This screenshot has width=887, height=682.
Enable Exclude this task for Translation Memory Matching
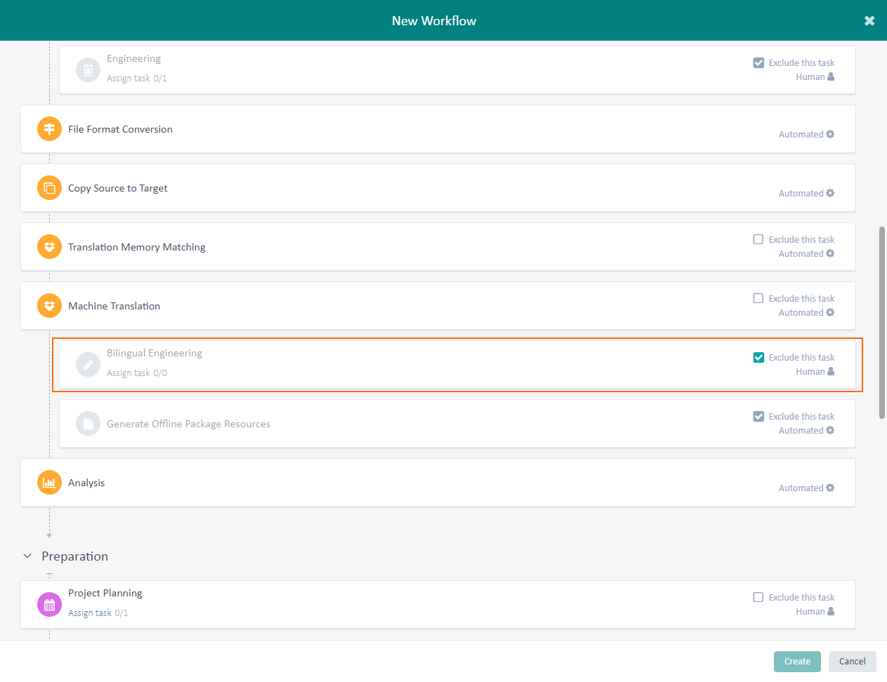point(758,239)
